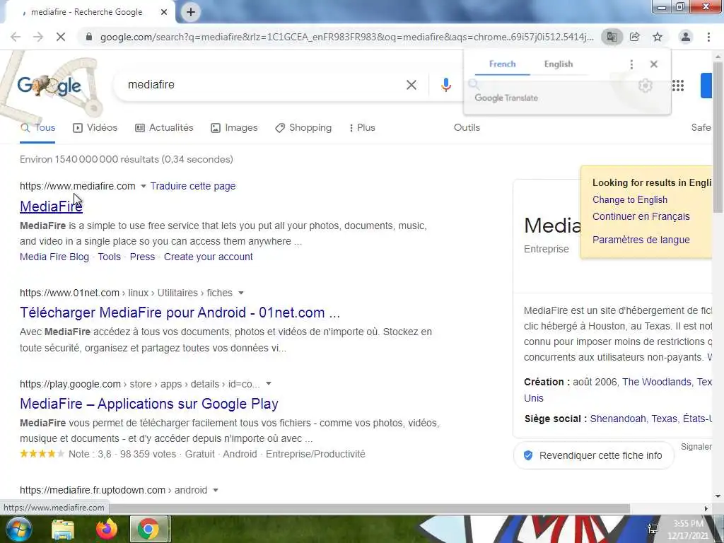Screen dimensions: 724x543
Task: Open File Explorer from taskbar
Action: (63, 530)
